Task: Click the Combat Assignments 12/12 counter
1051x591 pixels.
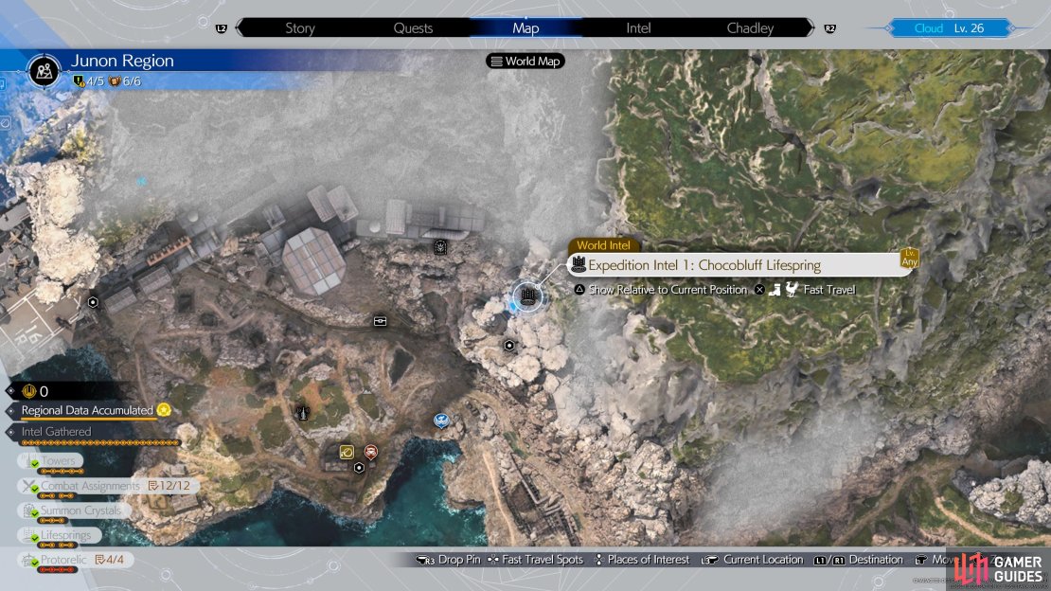Action: (169, 486)
